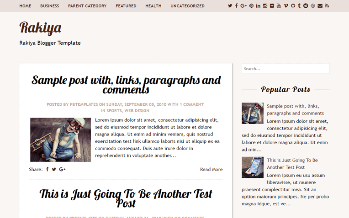Open popular post thumbnail of phone
The height and width of the screenshot is (218, 349).
click(253, 167)
